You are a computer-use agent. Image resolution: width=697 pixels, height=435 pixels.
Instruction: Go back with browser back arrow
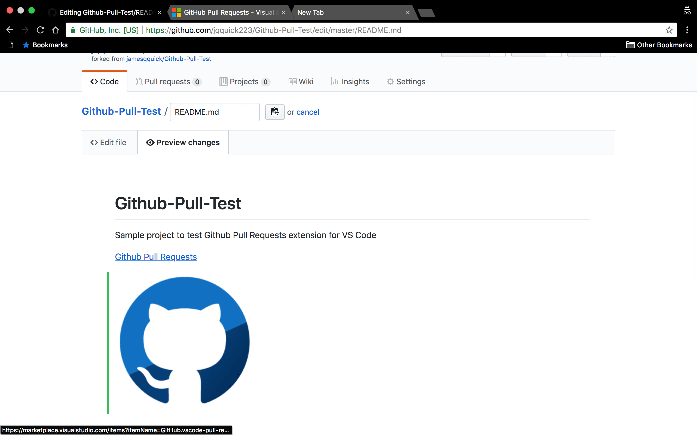[10, 30]
